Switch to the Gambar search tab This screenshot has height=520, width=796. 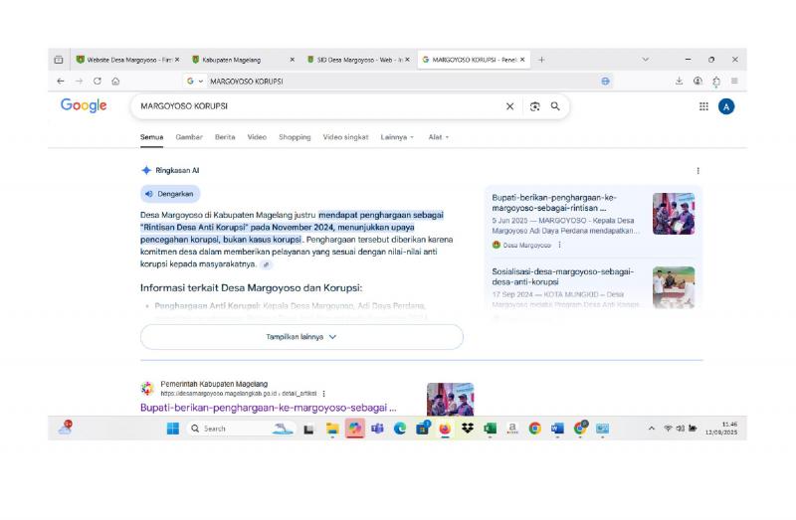189,137
